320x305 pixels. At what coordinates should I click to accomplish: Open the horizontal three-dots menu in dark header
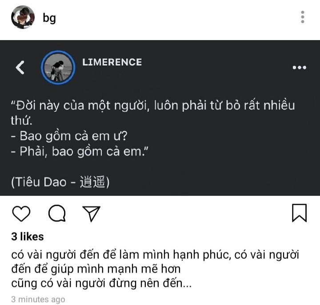click(x=300, y=68)
